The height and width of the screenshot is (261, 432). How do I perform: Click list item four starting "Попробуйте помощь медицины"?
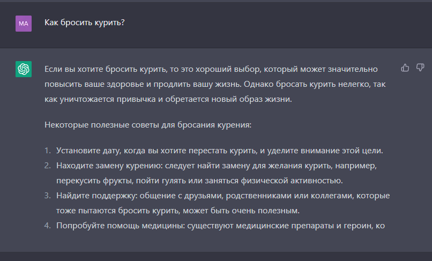point(220,225)
